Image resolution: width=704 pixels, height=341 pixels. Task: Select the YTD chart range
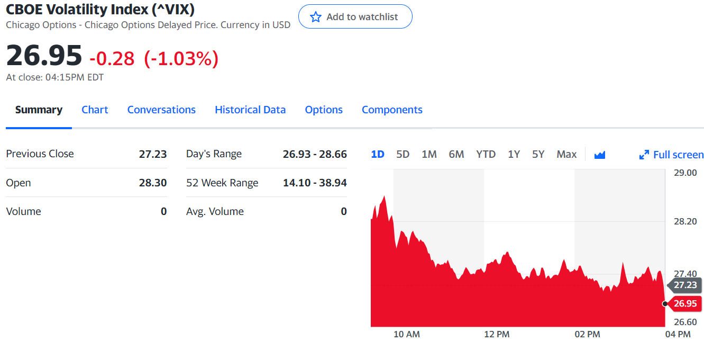pos(486,154)
